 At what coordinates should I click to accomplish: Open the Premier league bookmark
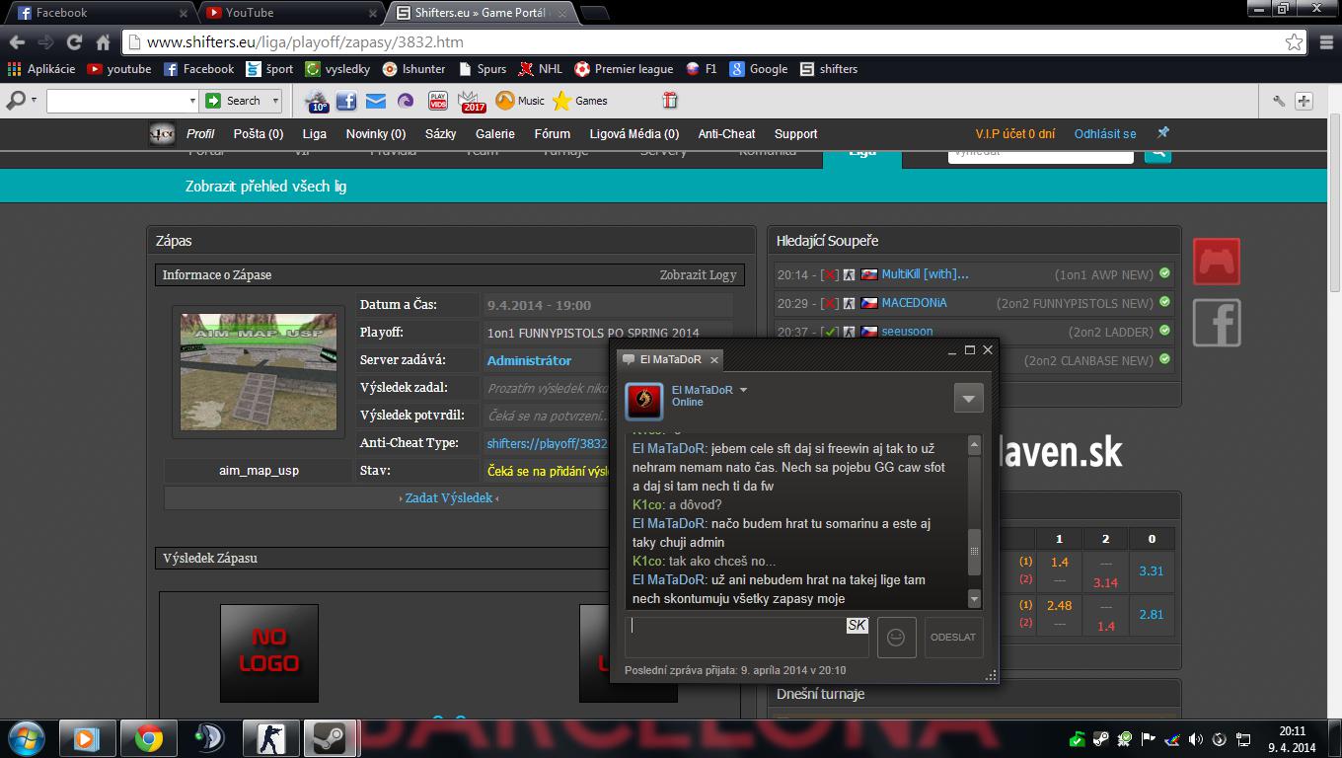pyautogui.click(x=624, y=69)
